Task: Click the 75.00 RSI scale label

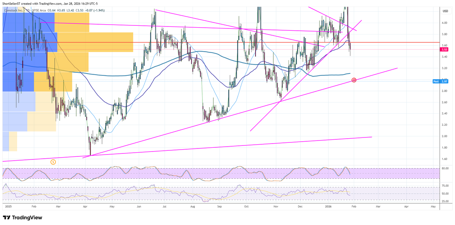Action: pos(445,186)
